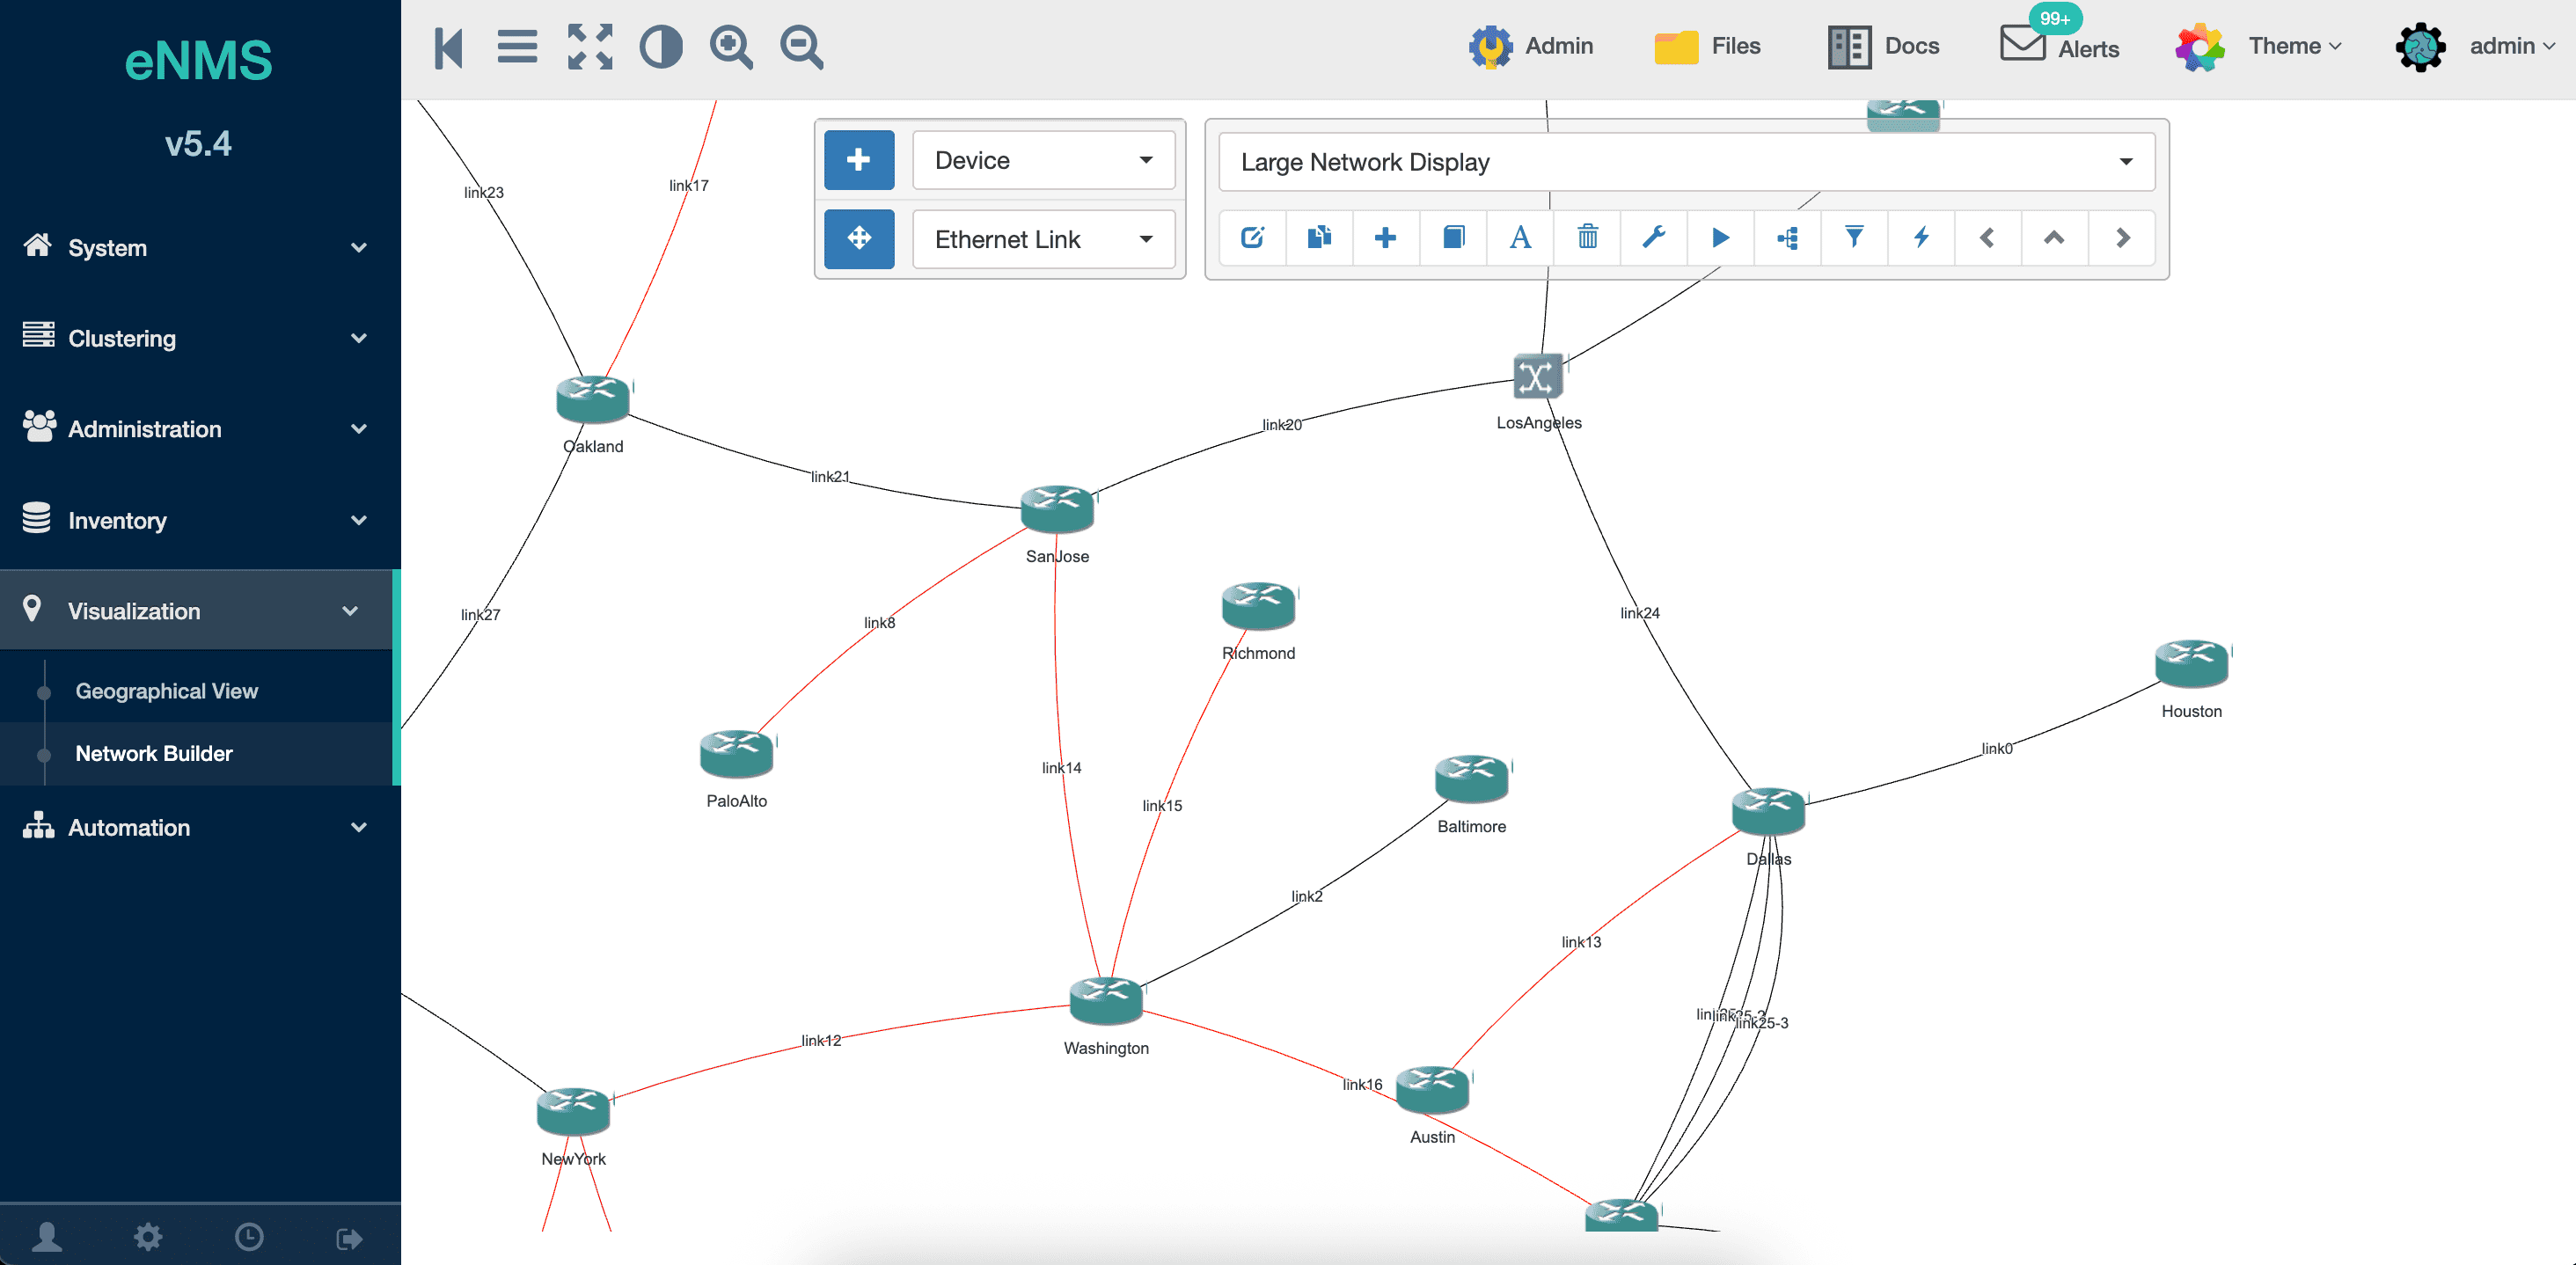The image size is (2576, 1265).
Task: Click the lightning bolt icon
Action: (1921, 238)
